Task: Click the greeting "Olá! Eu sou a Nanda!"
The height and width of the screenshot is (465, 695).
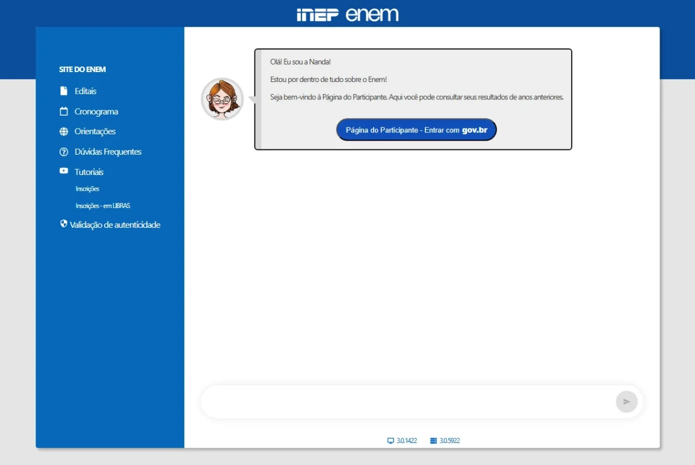Action: pyautogui.click(x=300, y=62)
